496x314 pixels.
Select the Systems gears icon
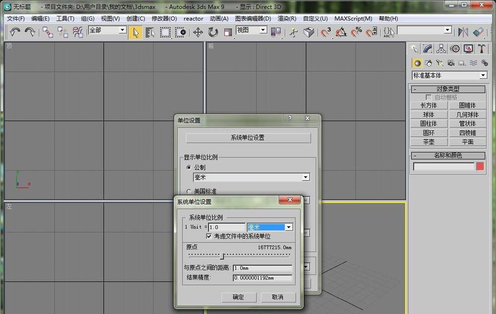[484, 63]
